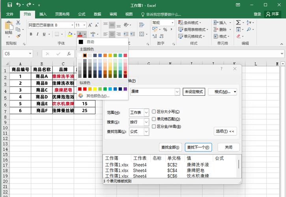Toggle italic formatting
The image size is (286, 197).
[37, 34]
